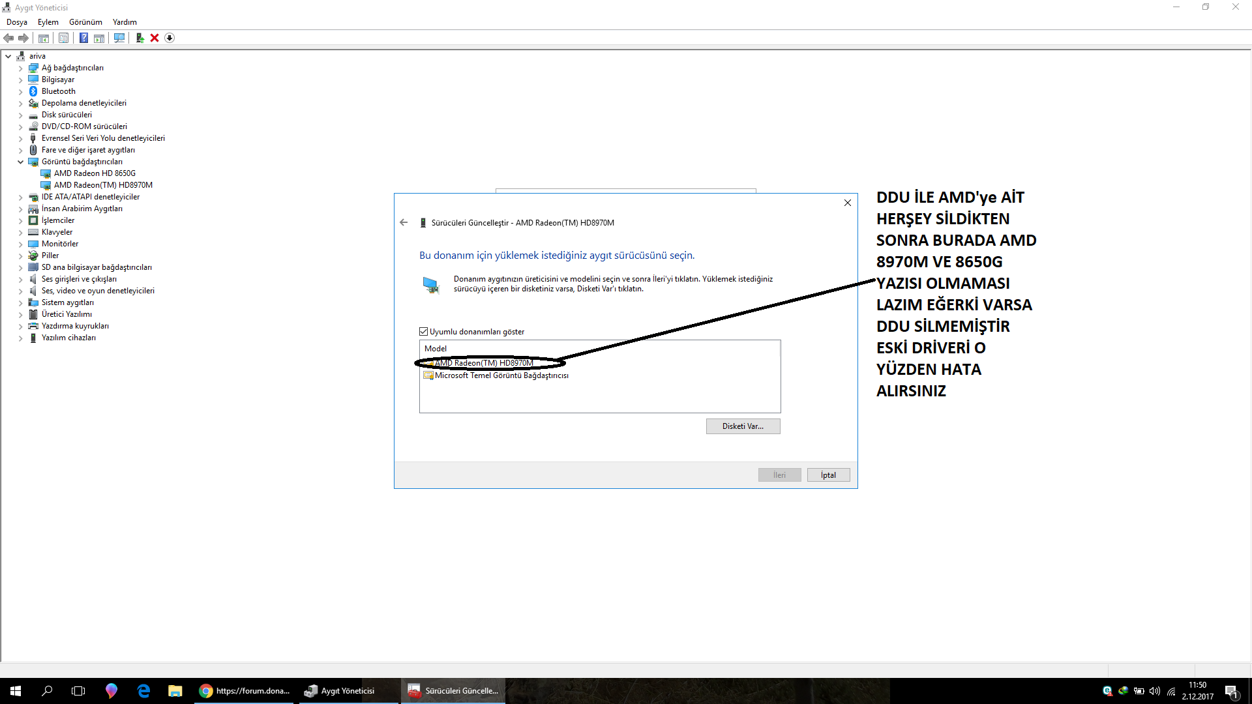
Task: Click the network Wi-Fi tray icon
Action: 1172,691
